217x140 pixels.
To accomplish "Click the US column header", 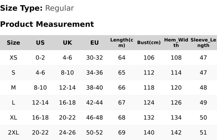I will (x=40, y=43).
